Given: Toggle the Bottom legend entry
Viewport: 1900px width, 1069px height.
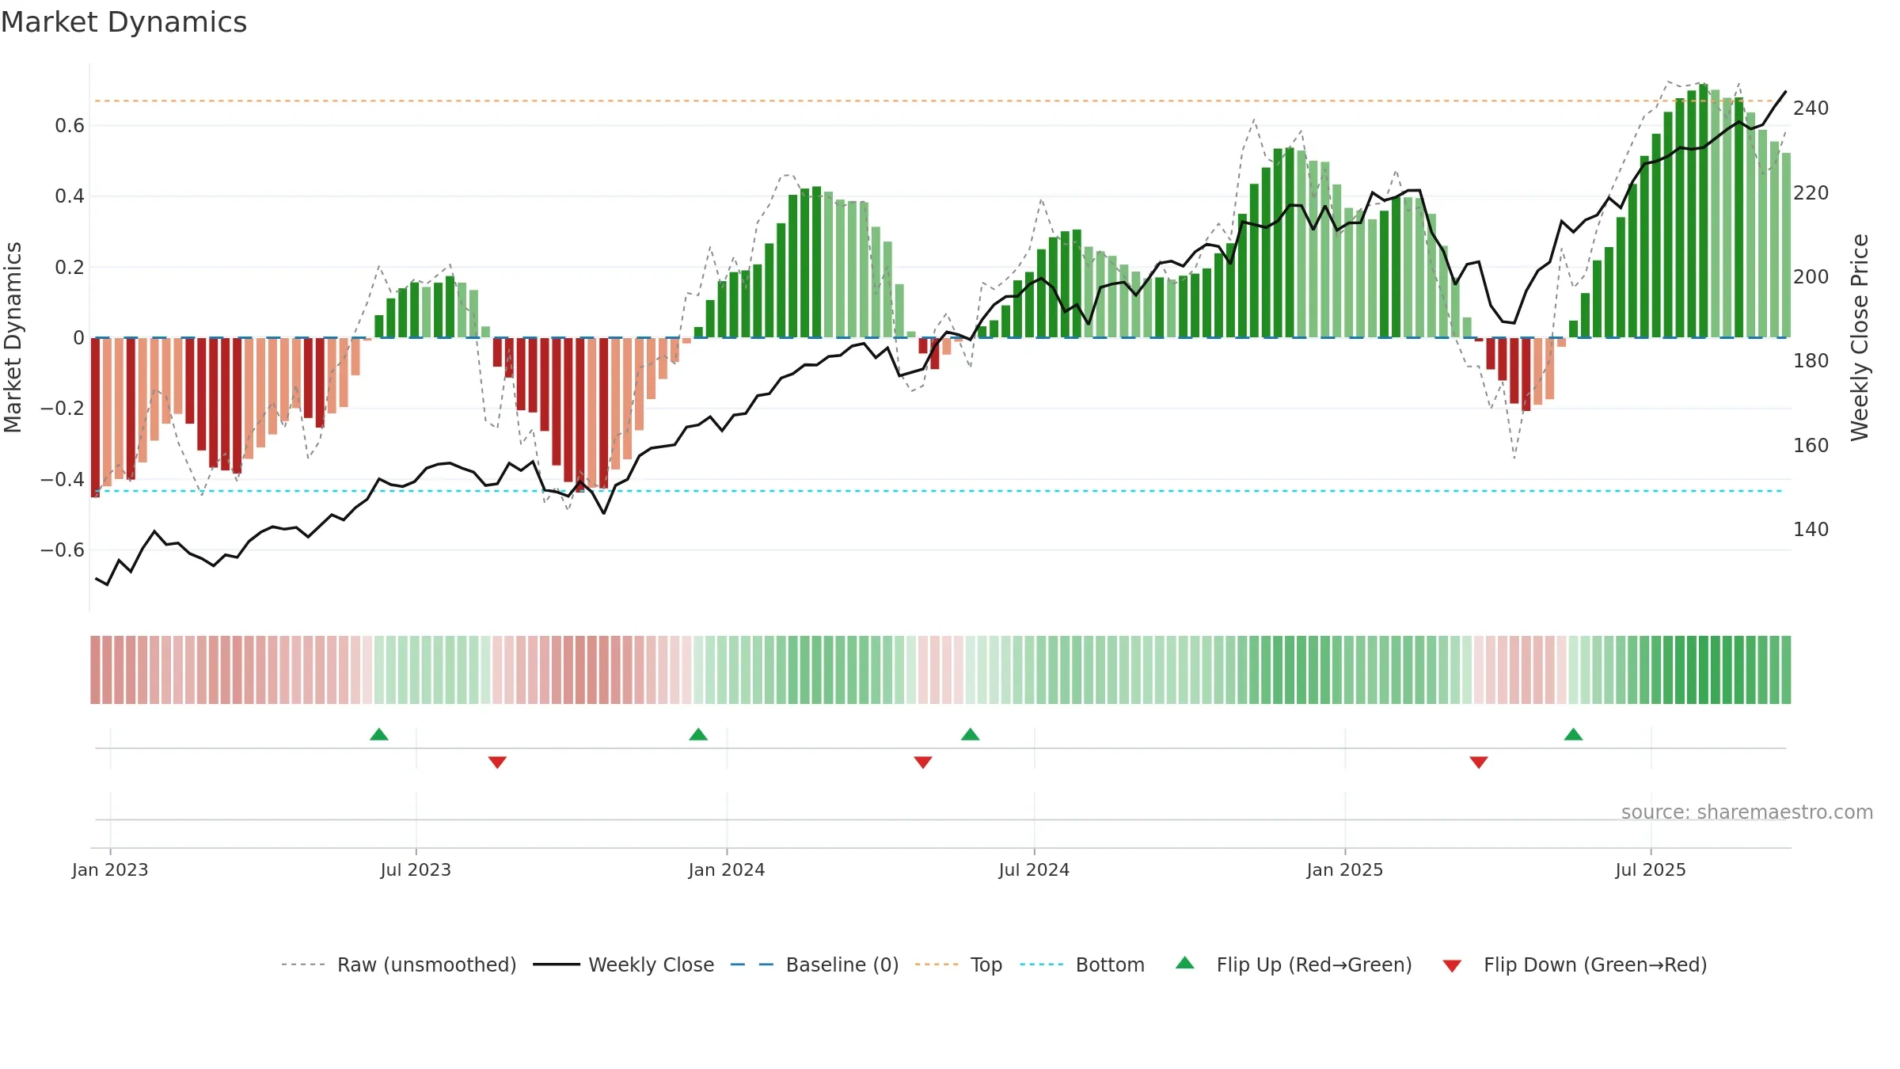Looking at the screenshot, I should coord(1082,964).
